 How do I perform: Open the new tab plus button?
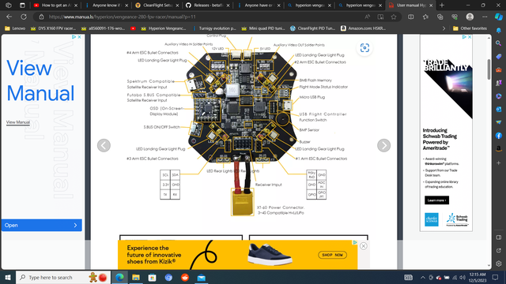(442, 6)
